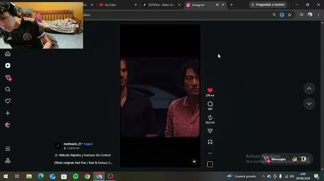
Task: Open Chrome profile avatar
Action: point(310,15)
